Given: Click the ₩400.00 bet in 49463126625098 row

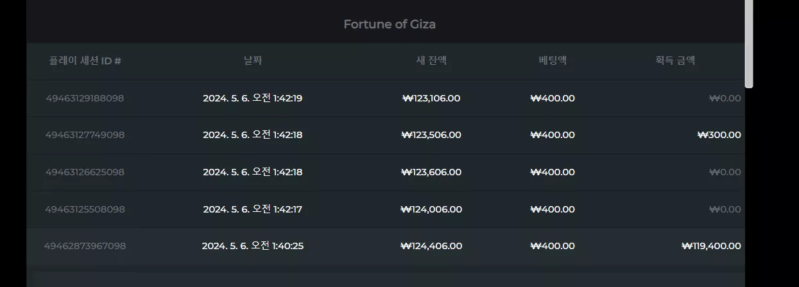Looking at the screenshot, I should [553, 172].
